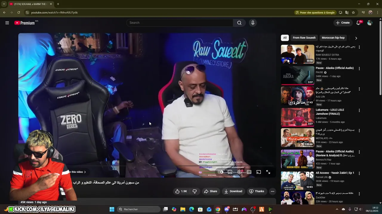
Task: Click the YouTube search magnifier button
Action: point(239,23)
